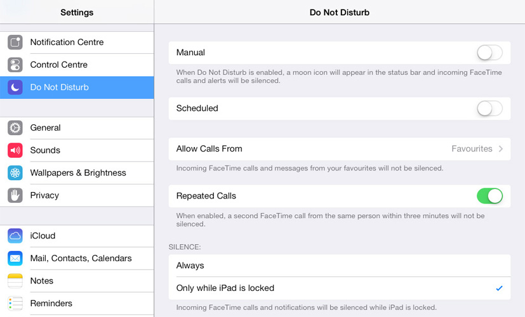Expand Allow Calls From chevron
The height and width of the screenshot is (317, 525).
tap(500, 149)
